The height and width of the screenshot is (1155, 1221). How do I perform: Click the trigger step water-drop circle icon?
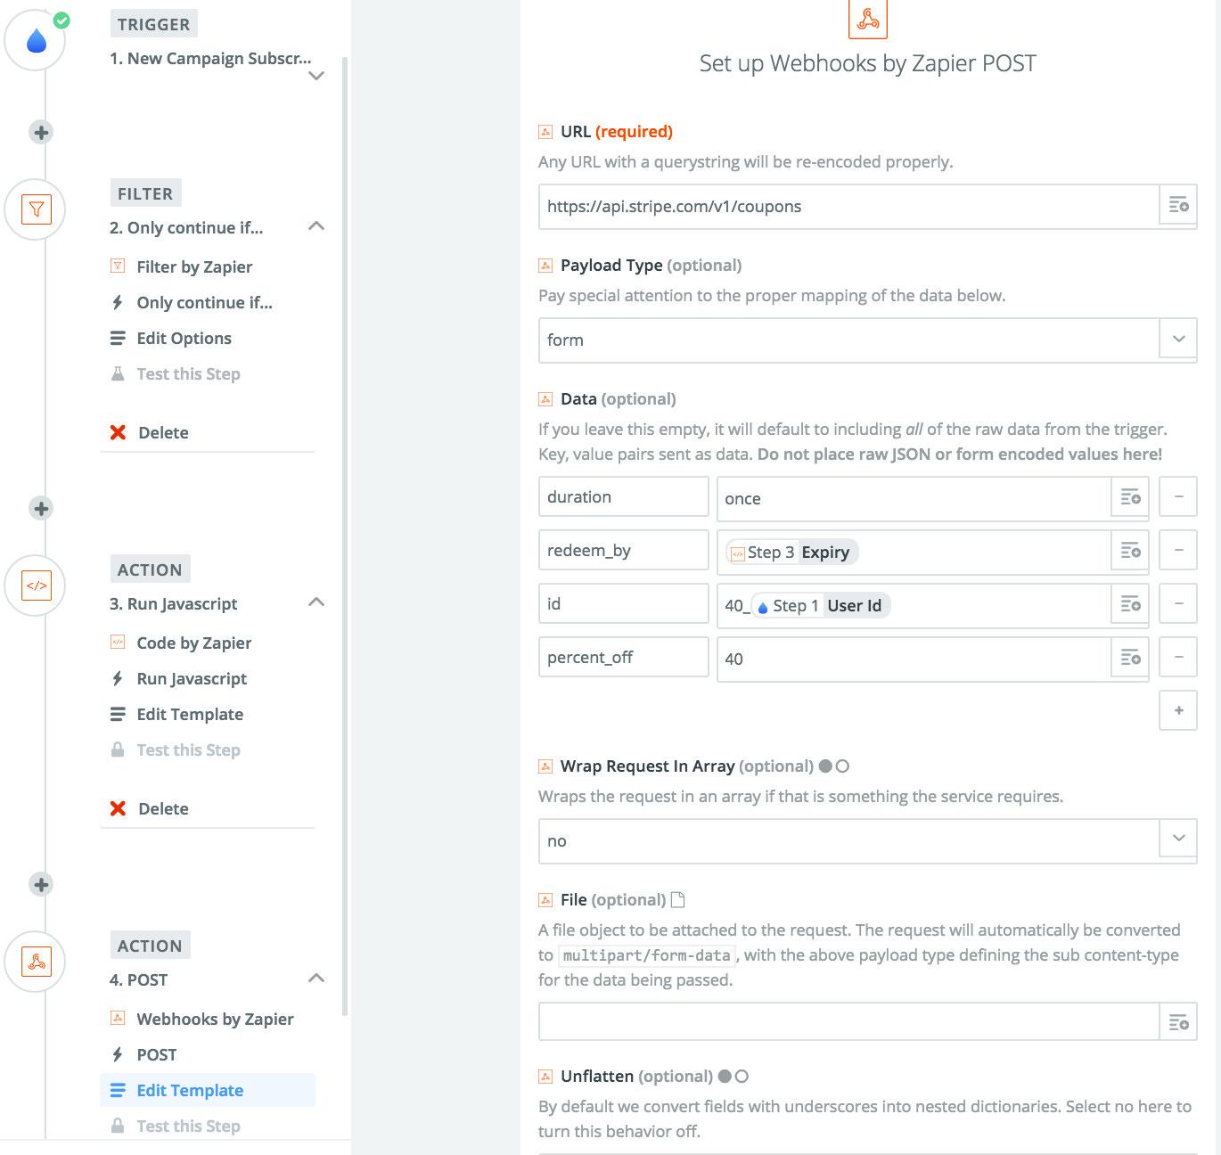(x=36, y=40)
